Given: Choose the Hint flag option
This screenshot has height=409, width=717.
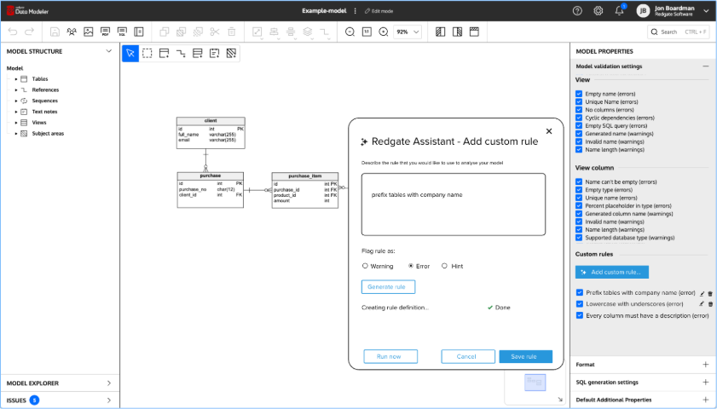Looking at the screenshot, I should point(444,266).
